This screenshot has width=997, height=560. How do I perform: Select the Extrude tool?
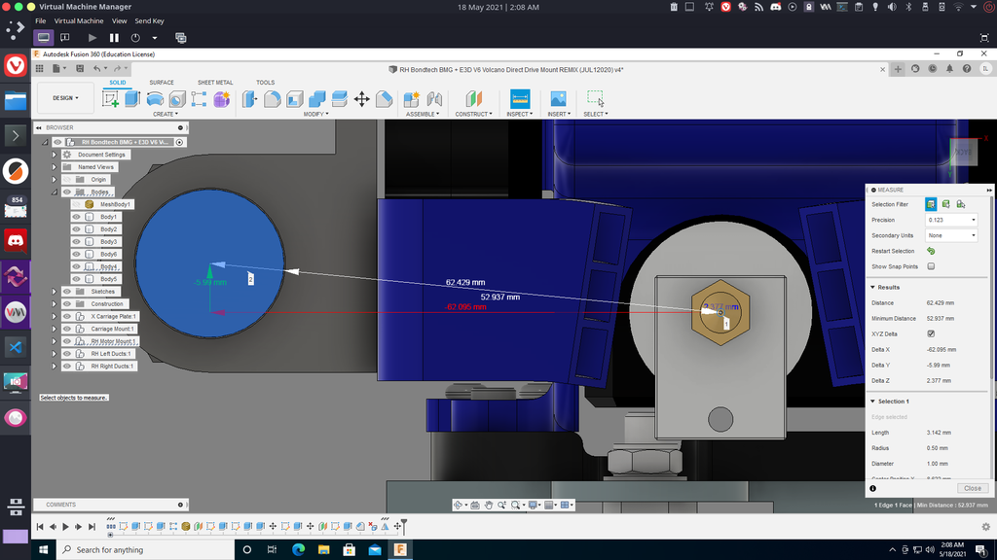click(x=132, y=99)
